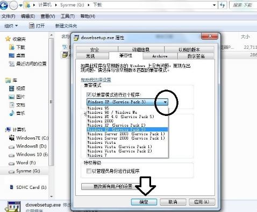Click dxwebsetup.exe icon in details pane
This screenshot has width=257, height=212.
[x=13, y=207]
